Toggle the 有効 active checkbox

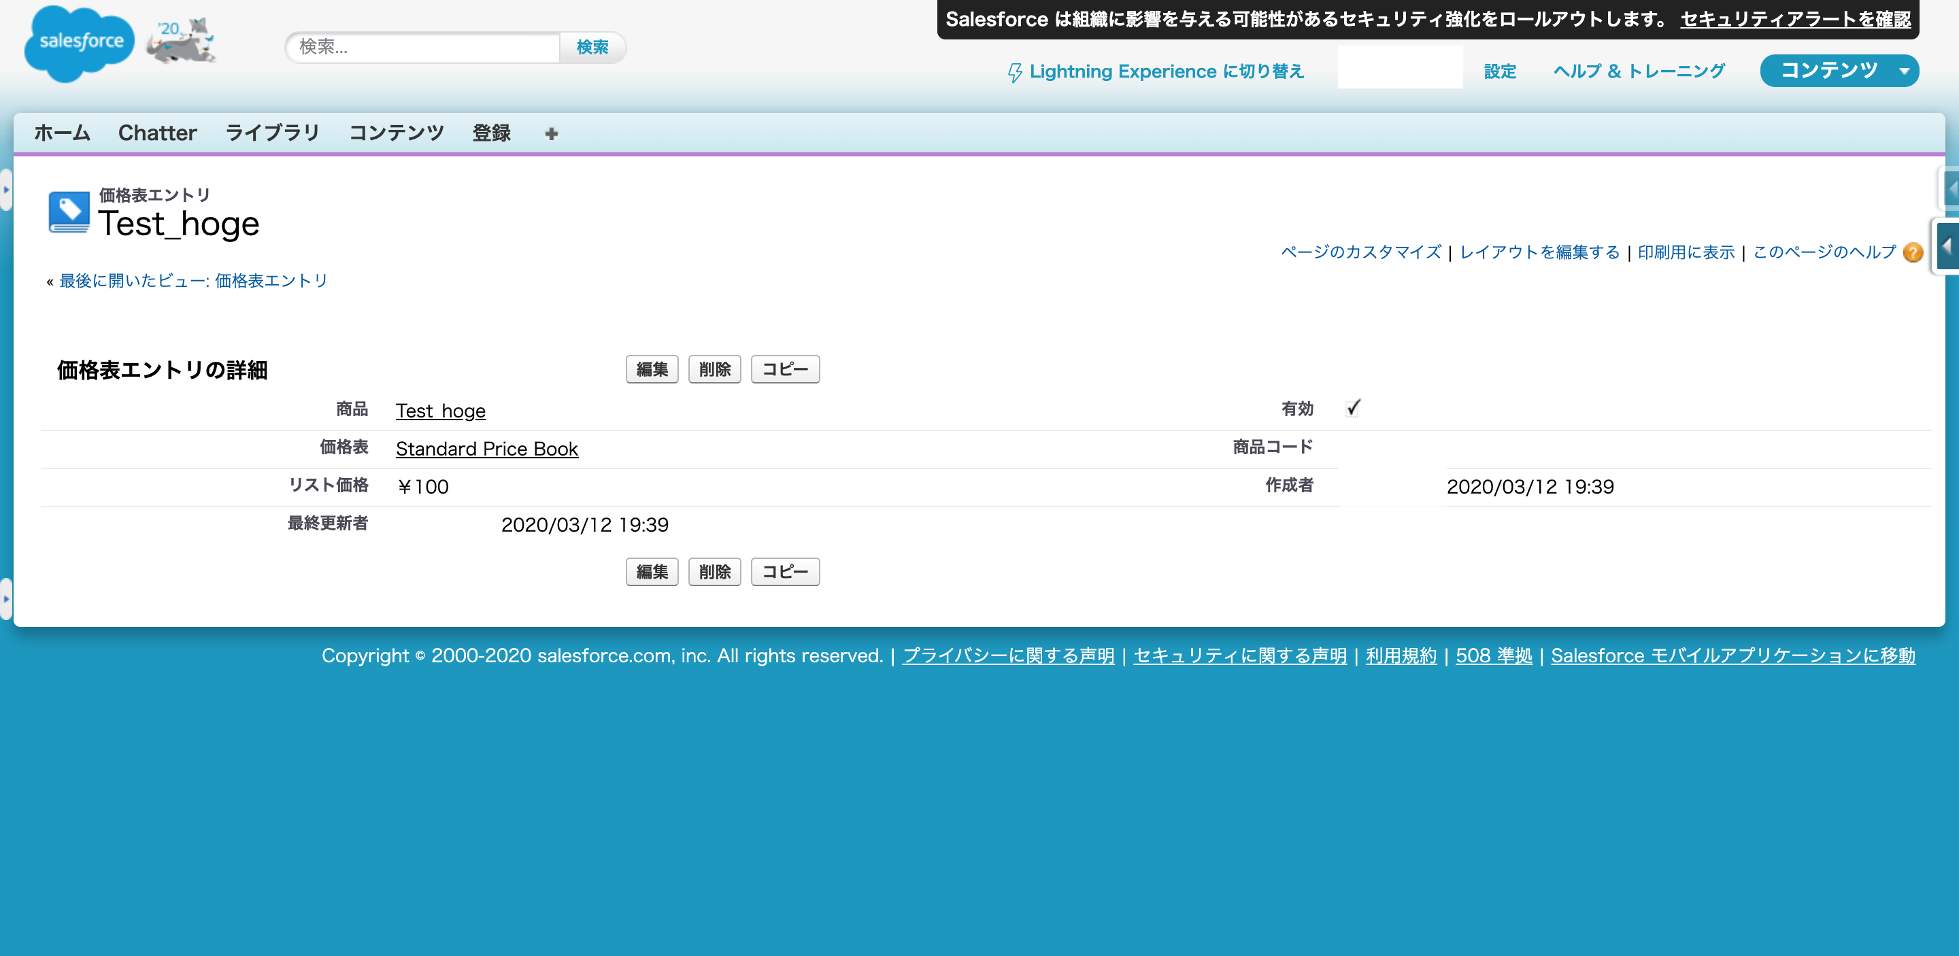click(1353, 409)
